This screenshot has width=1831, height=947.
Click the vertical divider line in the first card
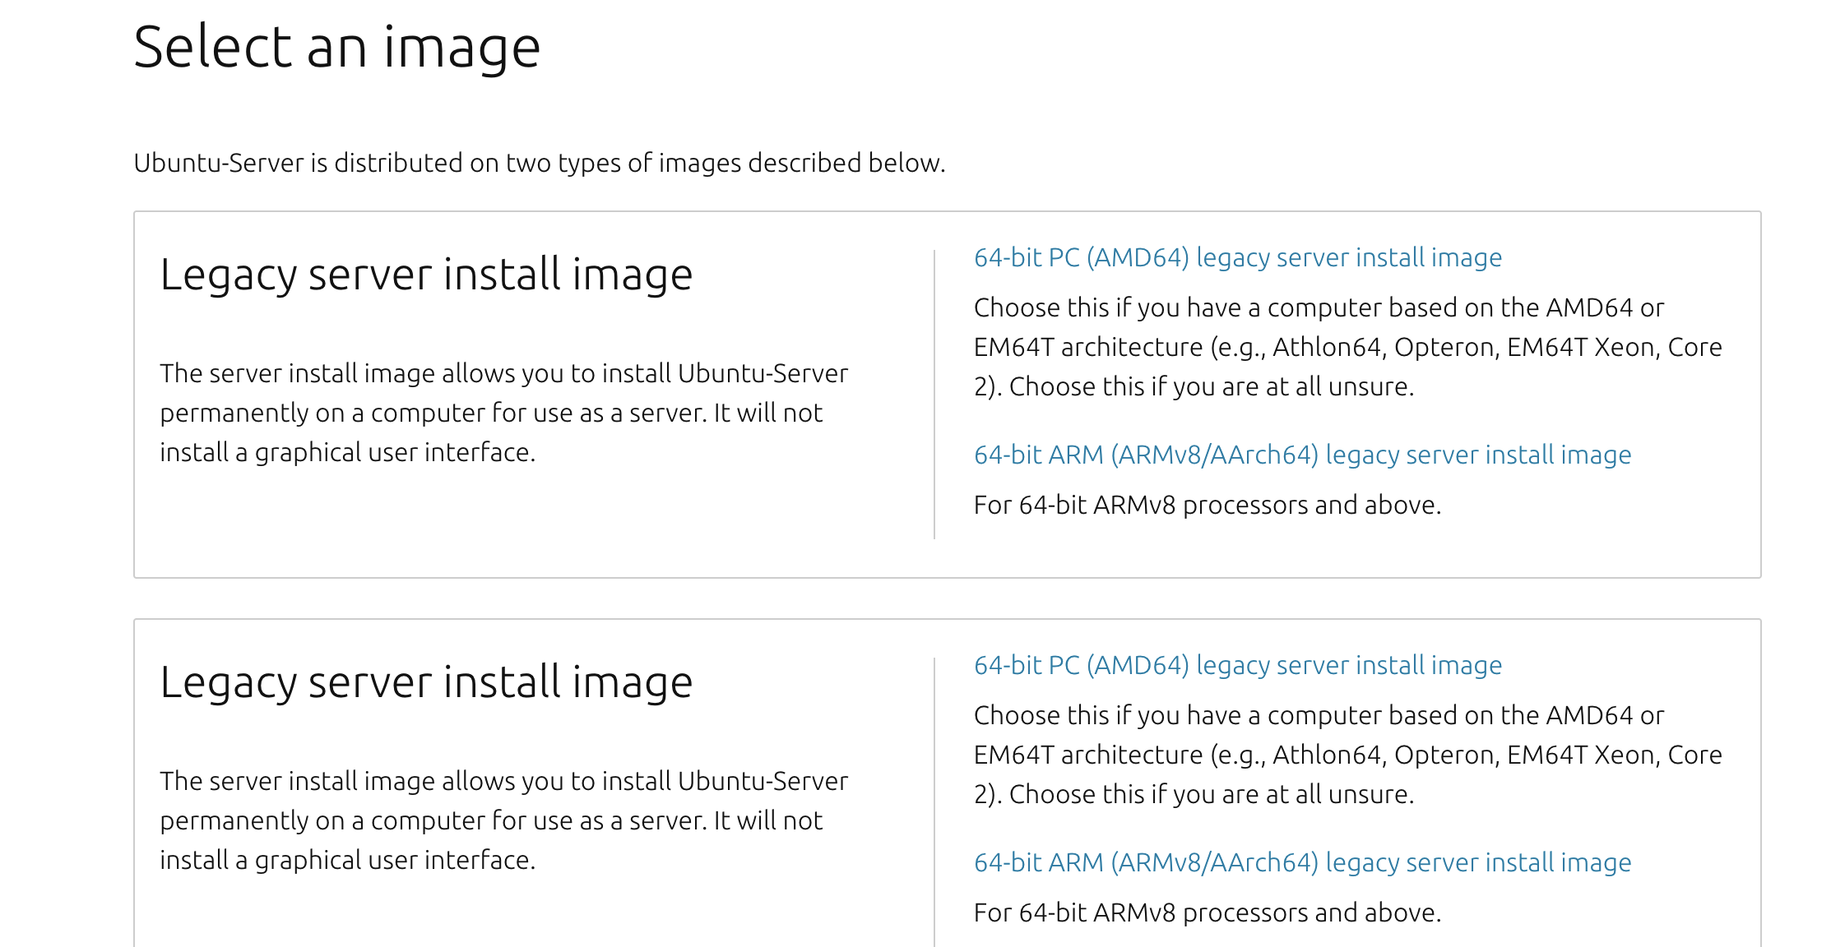[x=934, y=395]
